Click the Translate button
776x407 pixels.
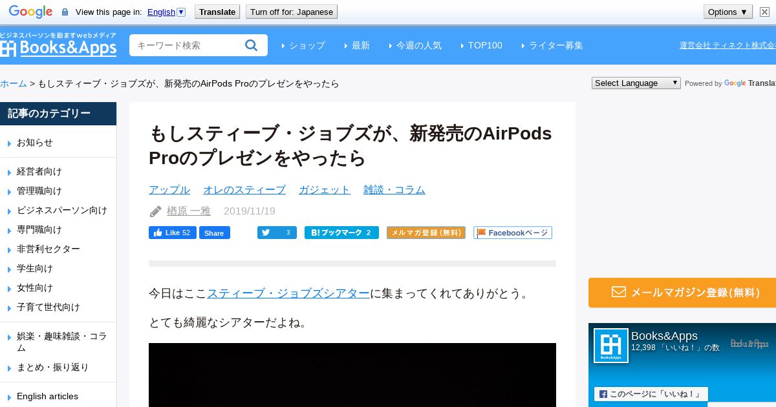pos(217,12)
